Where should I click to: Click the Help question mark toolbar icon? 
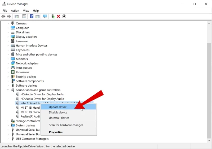(x=32, y=16)
